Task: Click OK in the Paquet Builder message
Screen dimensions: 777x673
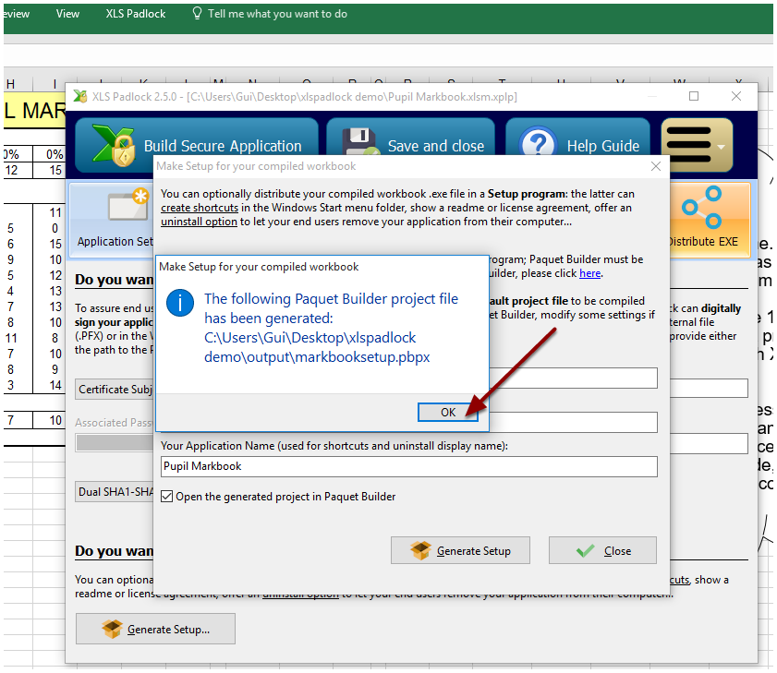Action: 447,412
